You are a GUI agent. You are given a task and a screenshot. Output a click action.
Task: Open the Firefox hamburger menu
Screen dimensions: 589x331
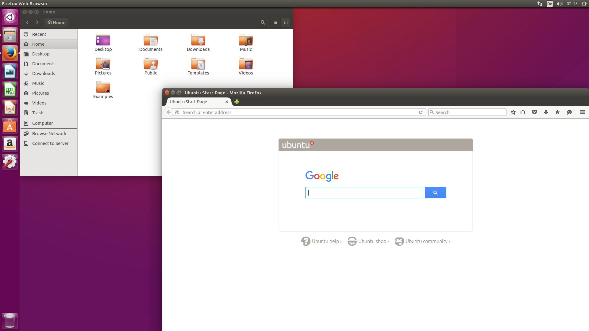583,112
